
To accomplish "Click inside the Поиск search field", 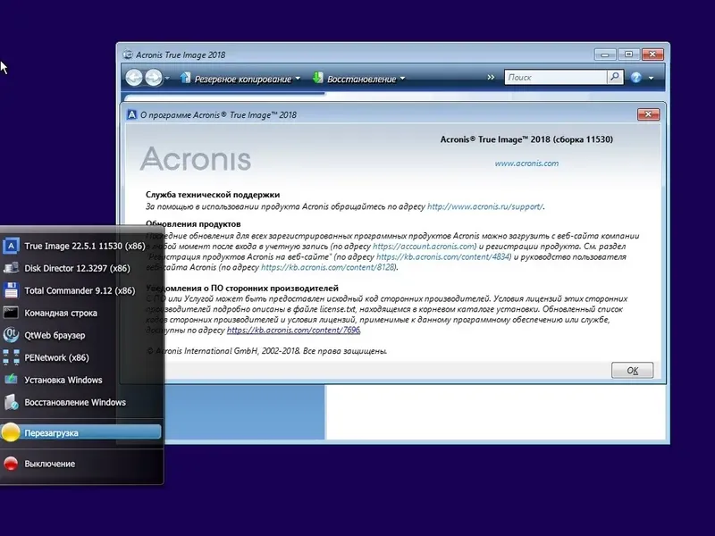I will point(554,77).
